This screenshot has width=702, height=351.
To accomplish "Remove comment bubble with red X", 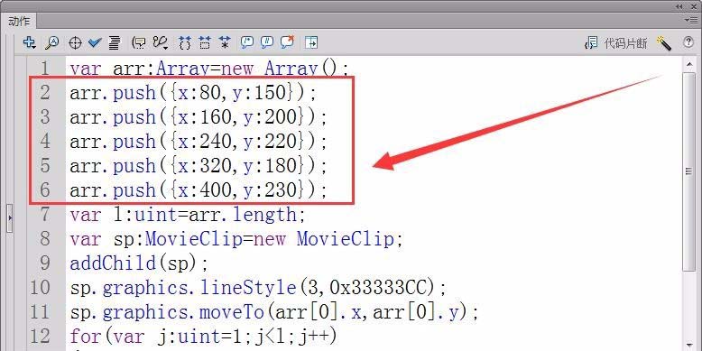I will 287,42.
